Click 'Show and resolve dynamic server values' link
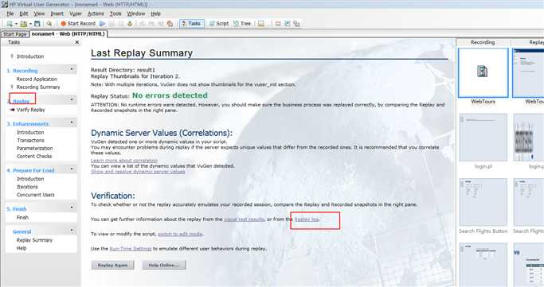Image resolution: width=544 pixels, height=287 pixels. pyautogui.click(x=138, y=172)
